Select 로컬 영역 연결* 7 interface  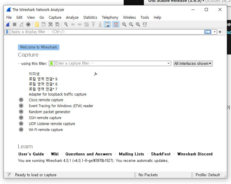43,89
